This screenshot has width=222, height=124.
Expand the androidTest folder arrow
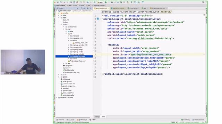pyautogui.click(x=64, y=27)
